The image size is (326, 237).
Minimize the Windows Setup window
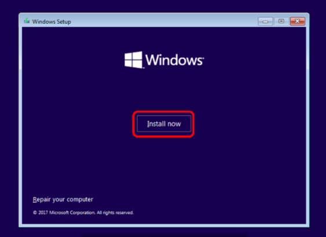[x=265, y=21]
